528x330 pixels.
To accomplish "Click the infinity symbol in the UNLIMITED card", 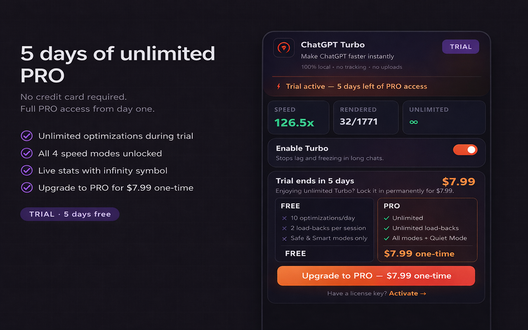I will pos(414,123).
